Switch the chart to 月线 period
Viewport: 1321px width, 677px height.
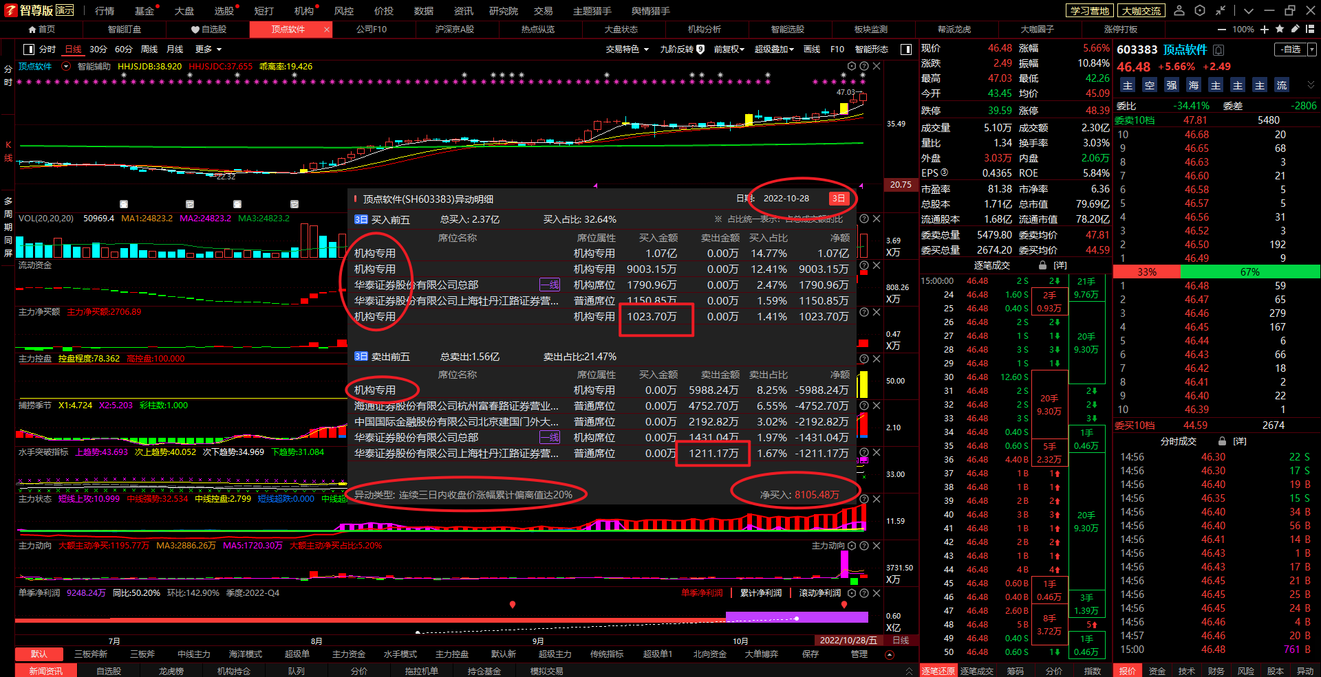(175, 49)
